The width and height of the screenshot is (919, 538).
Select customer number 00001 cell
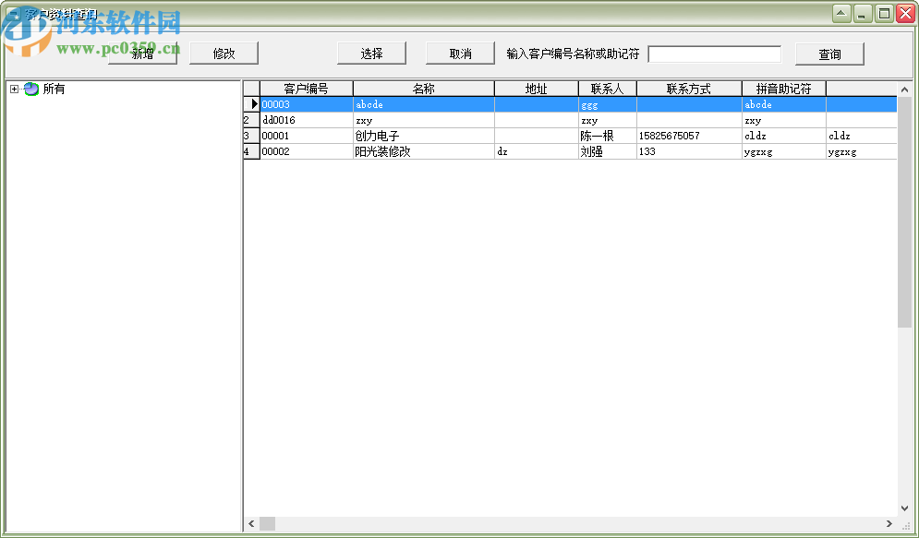(307, 136)
